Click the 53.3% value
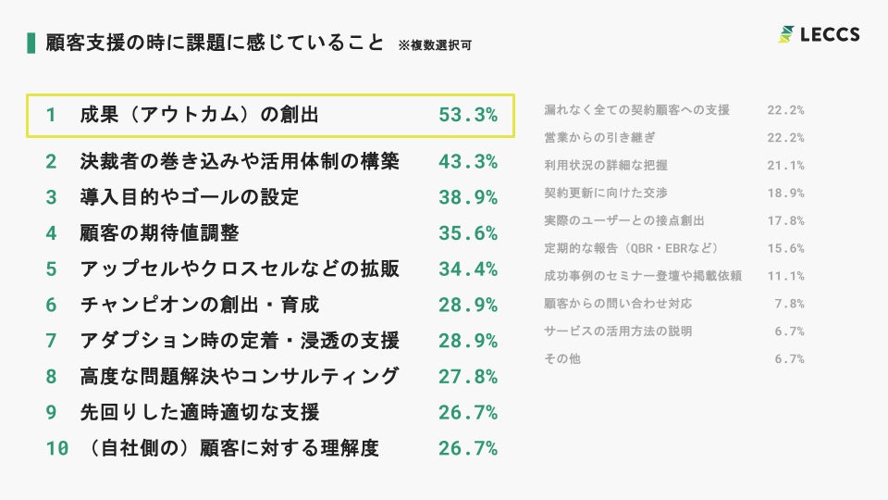The height and width of the screenshot is (500, 888). [467, 115]
